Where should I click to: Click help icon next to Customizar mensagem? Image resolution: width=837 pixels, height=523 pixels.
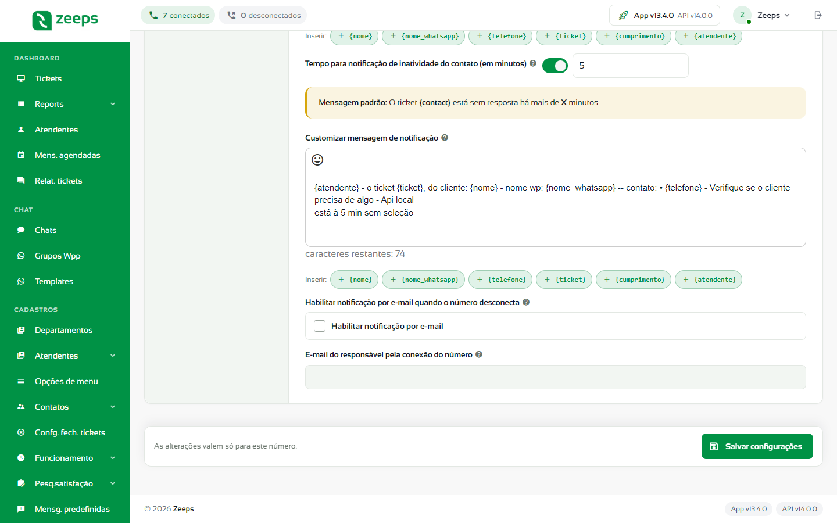click(x=445, y=138)
